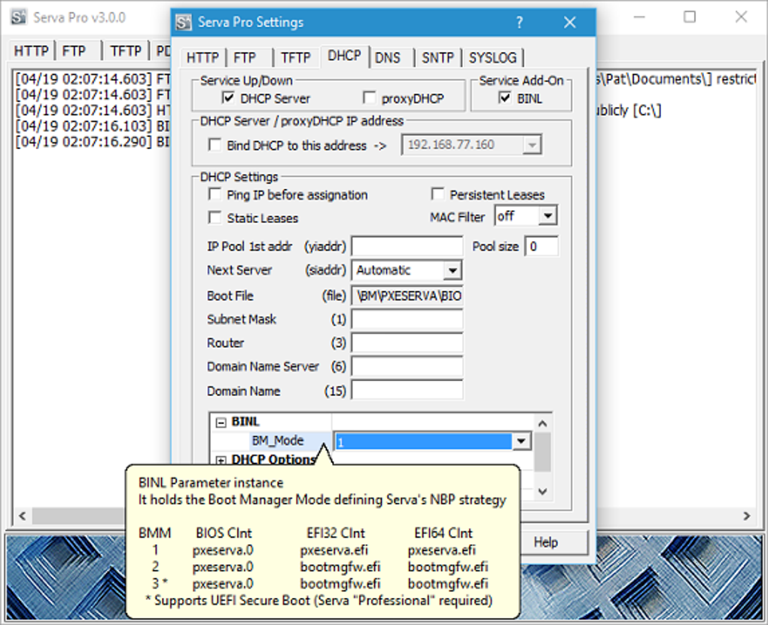The image size is (768, 625).
Task: Open the 192.168.77.160 address dropdown
Action: pyautogui.click(x=532, y=145)
